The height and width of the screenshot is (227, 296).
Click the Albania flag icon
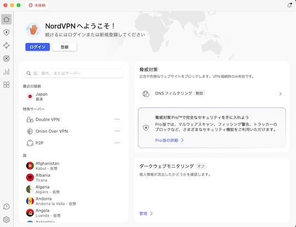[x=30, y=177]
